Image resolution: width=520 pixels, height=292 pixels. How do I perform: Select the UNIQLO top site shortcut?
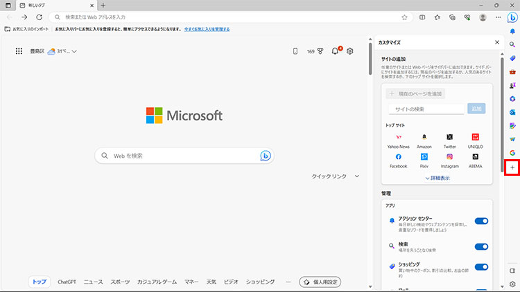pos(476,138)
